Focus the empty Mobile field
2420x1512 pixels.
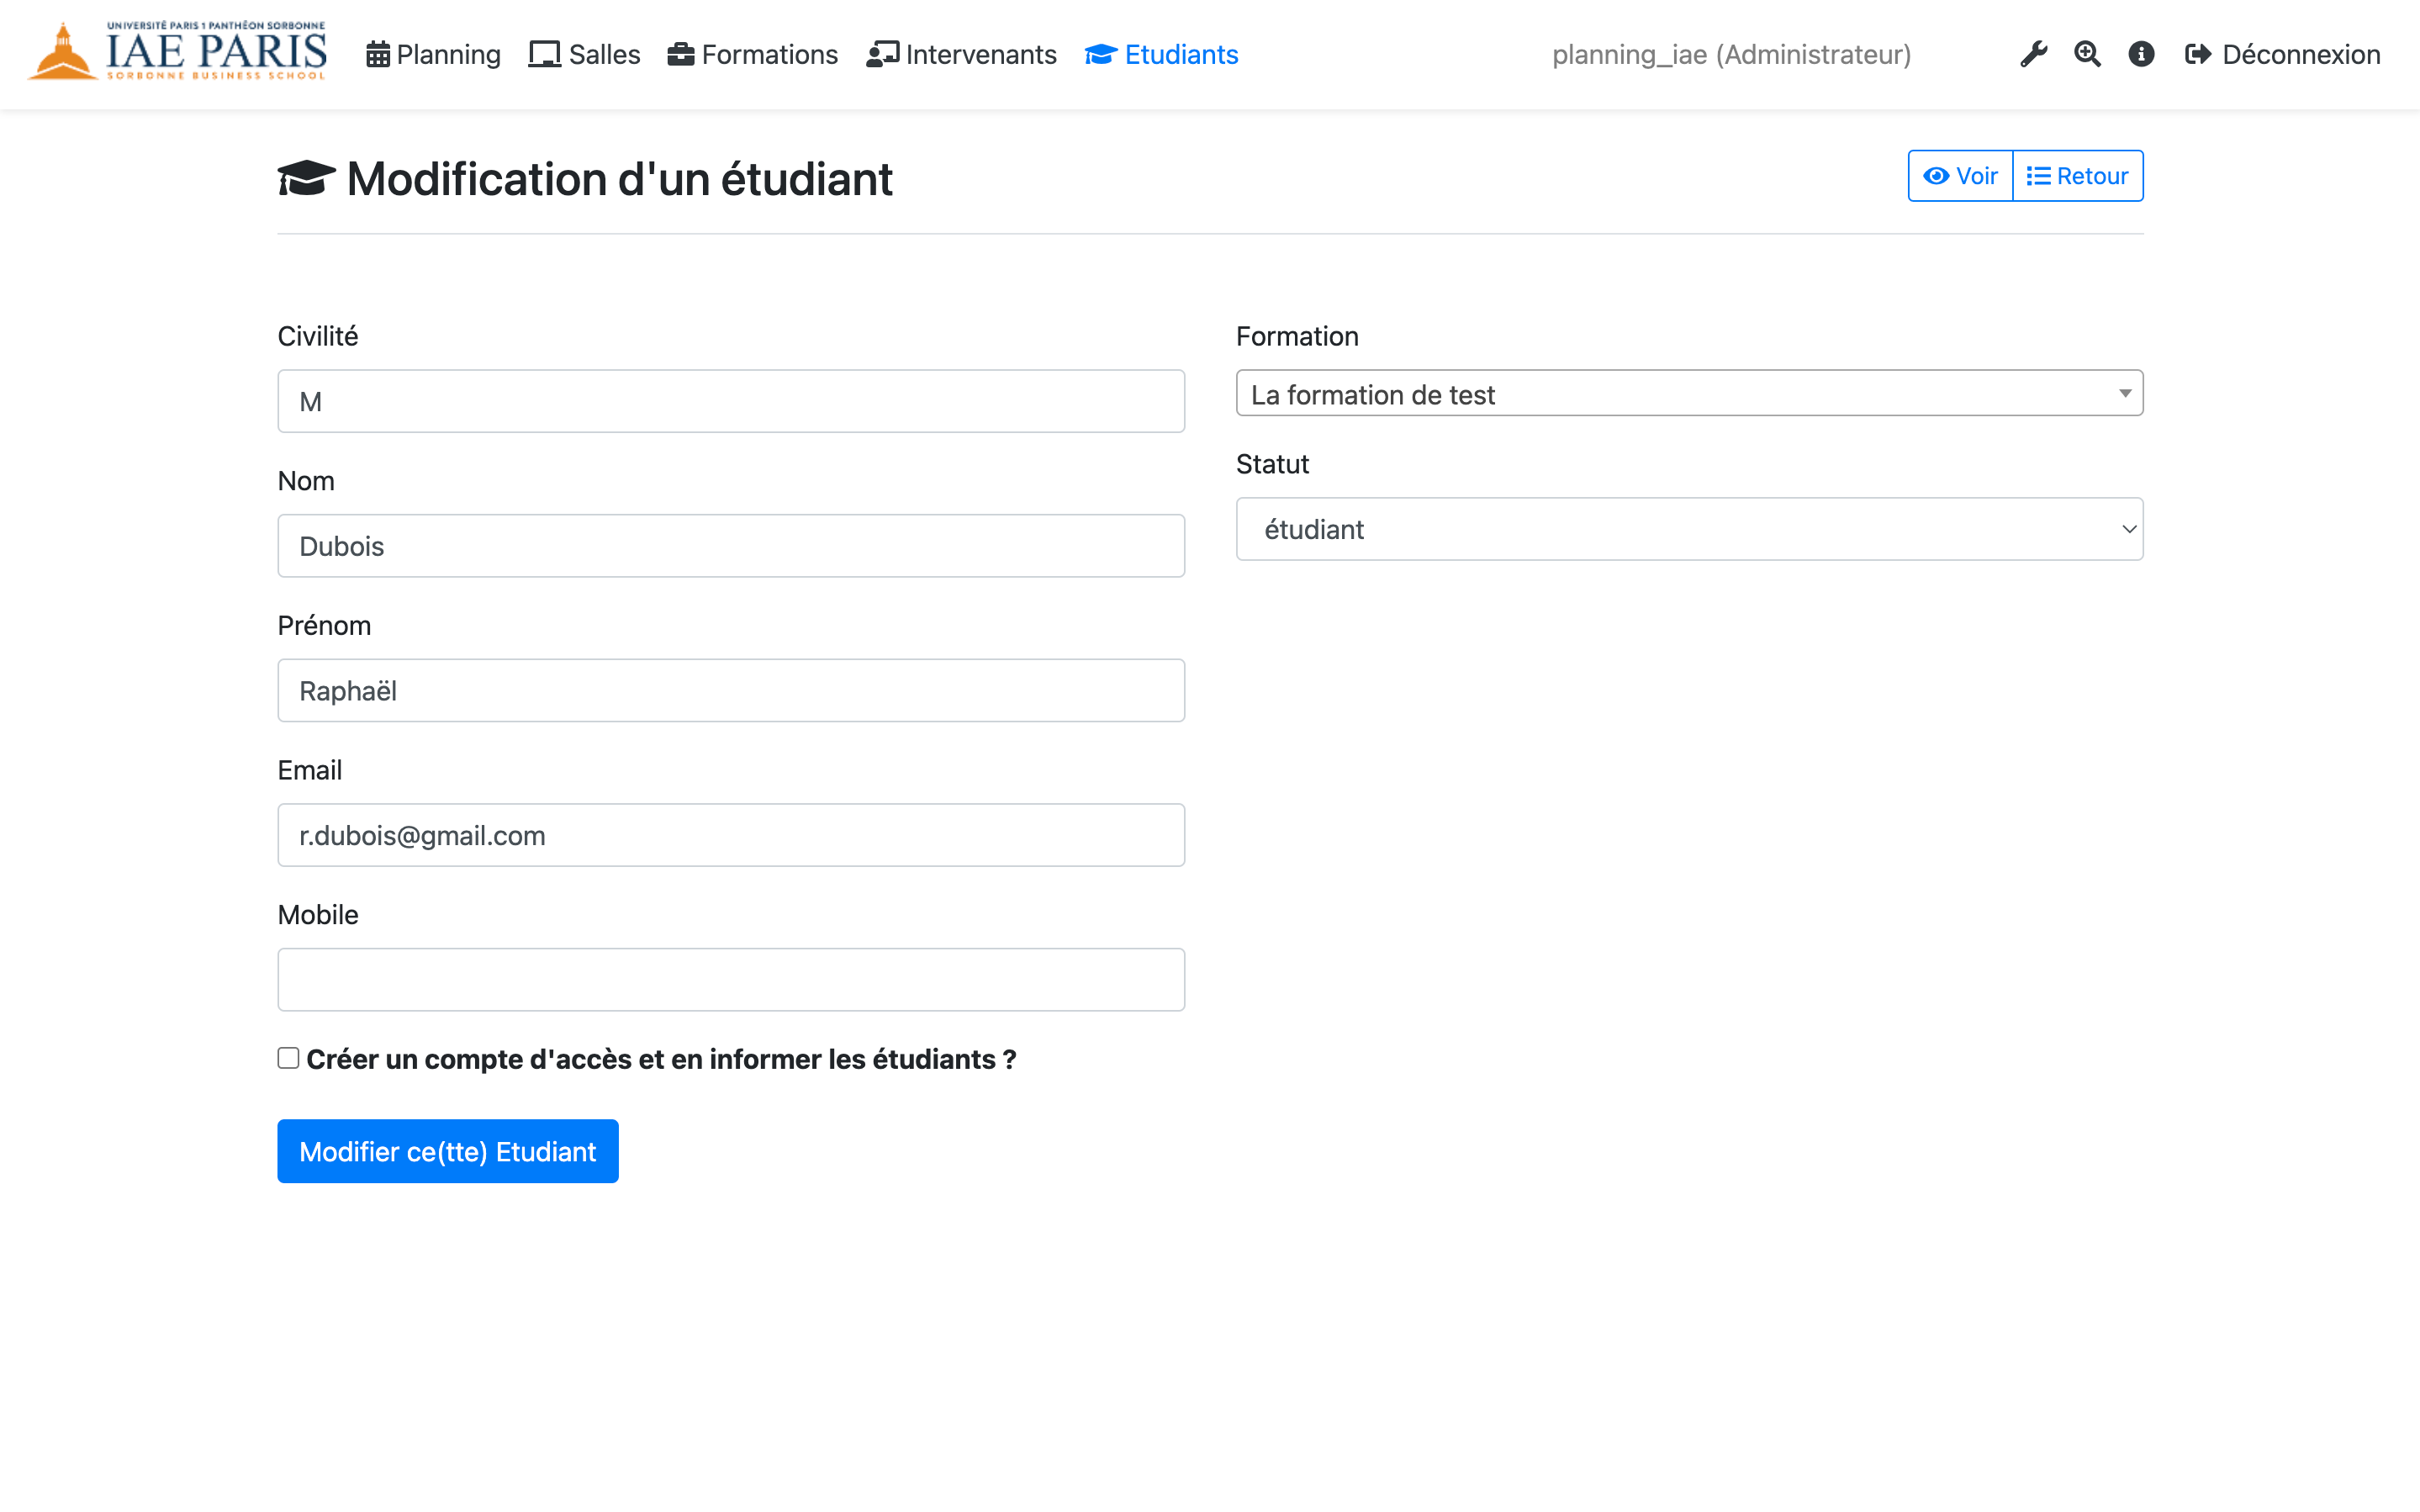click(732, 980)
